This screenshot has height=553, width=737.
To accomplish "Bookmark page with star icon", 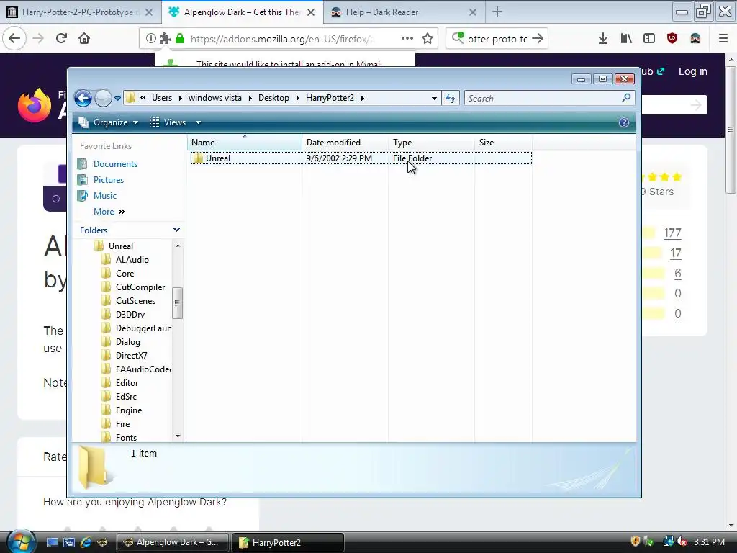I will (x=428, y=39).
